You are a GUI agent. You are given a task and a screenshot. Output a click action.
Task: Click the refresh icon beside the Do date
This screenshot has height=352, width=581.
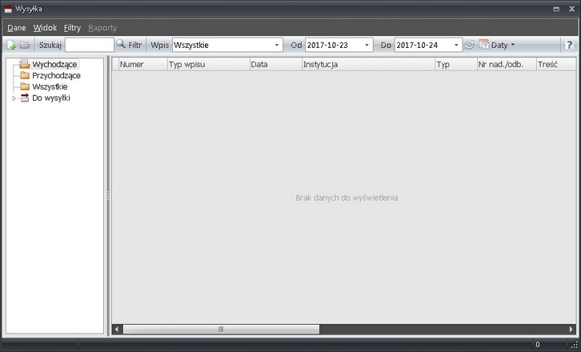(x=469, y=45)
